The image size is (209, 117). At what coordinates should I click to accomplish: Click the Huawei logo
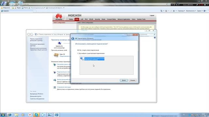59,17
